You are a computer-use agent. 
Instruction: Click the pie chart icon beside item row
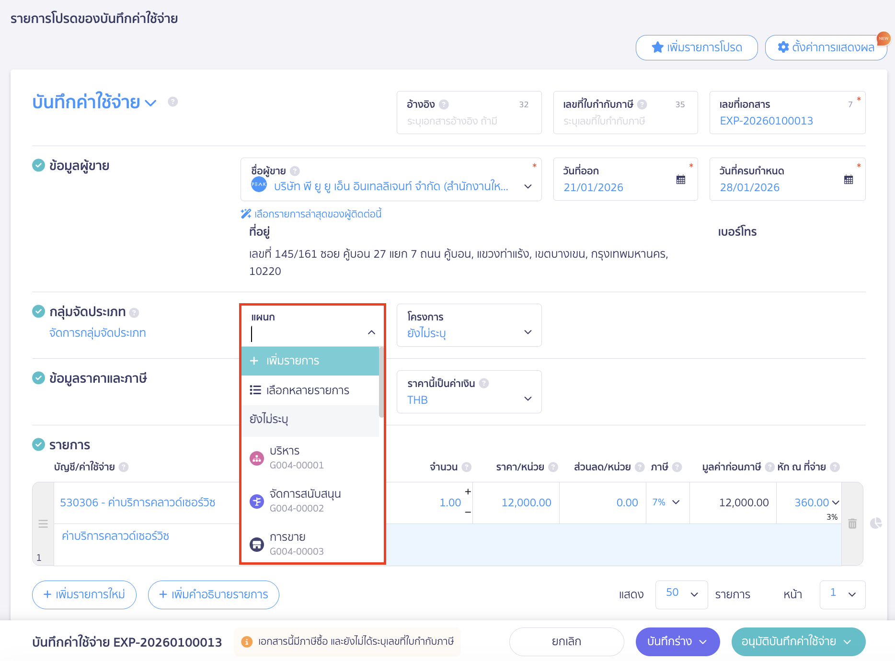(x=876, y=523)
